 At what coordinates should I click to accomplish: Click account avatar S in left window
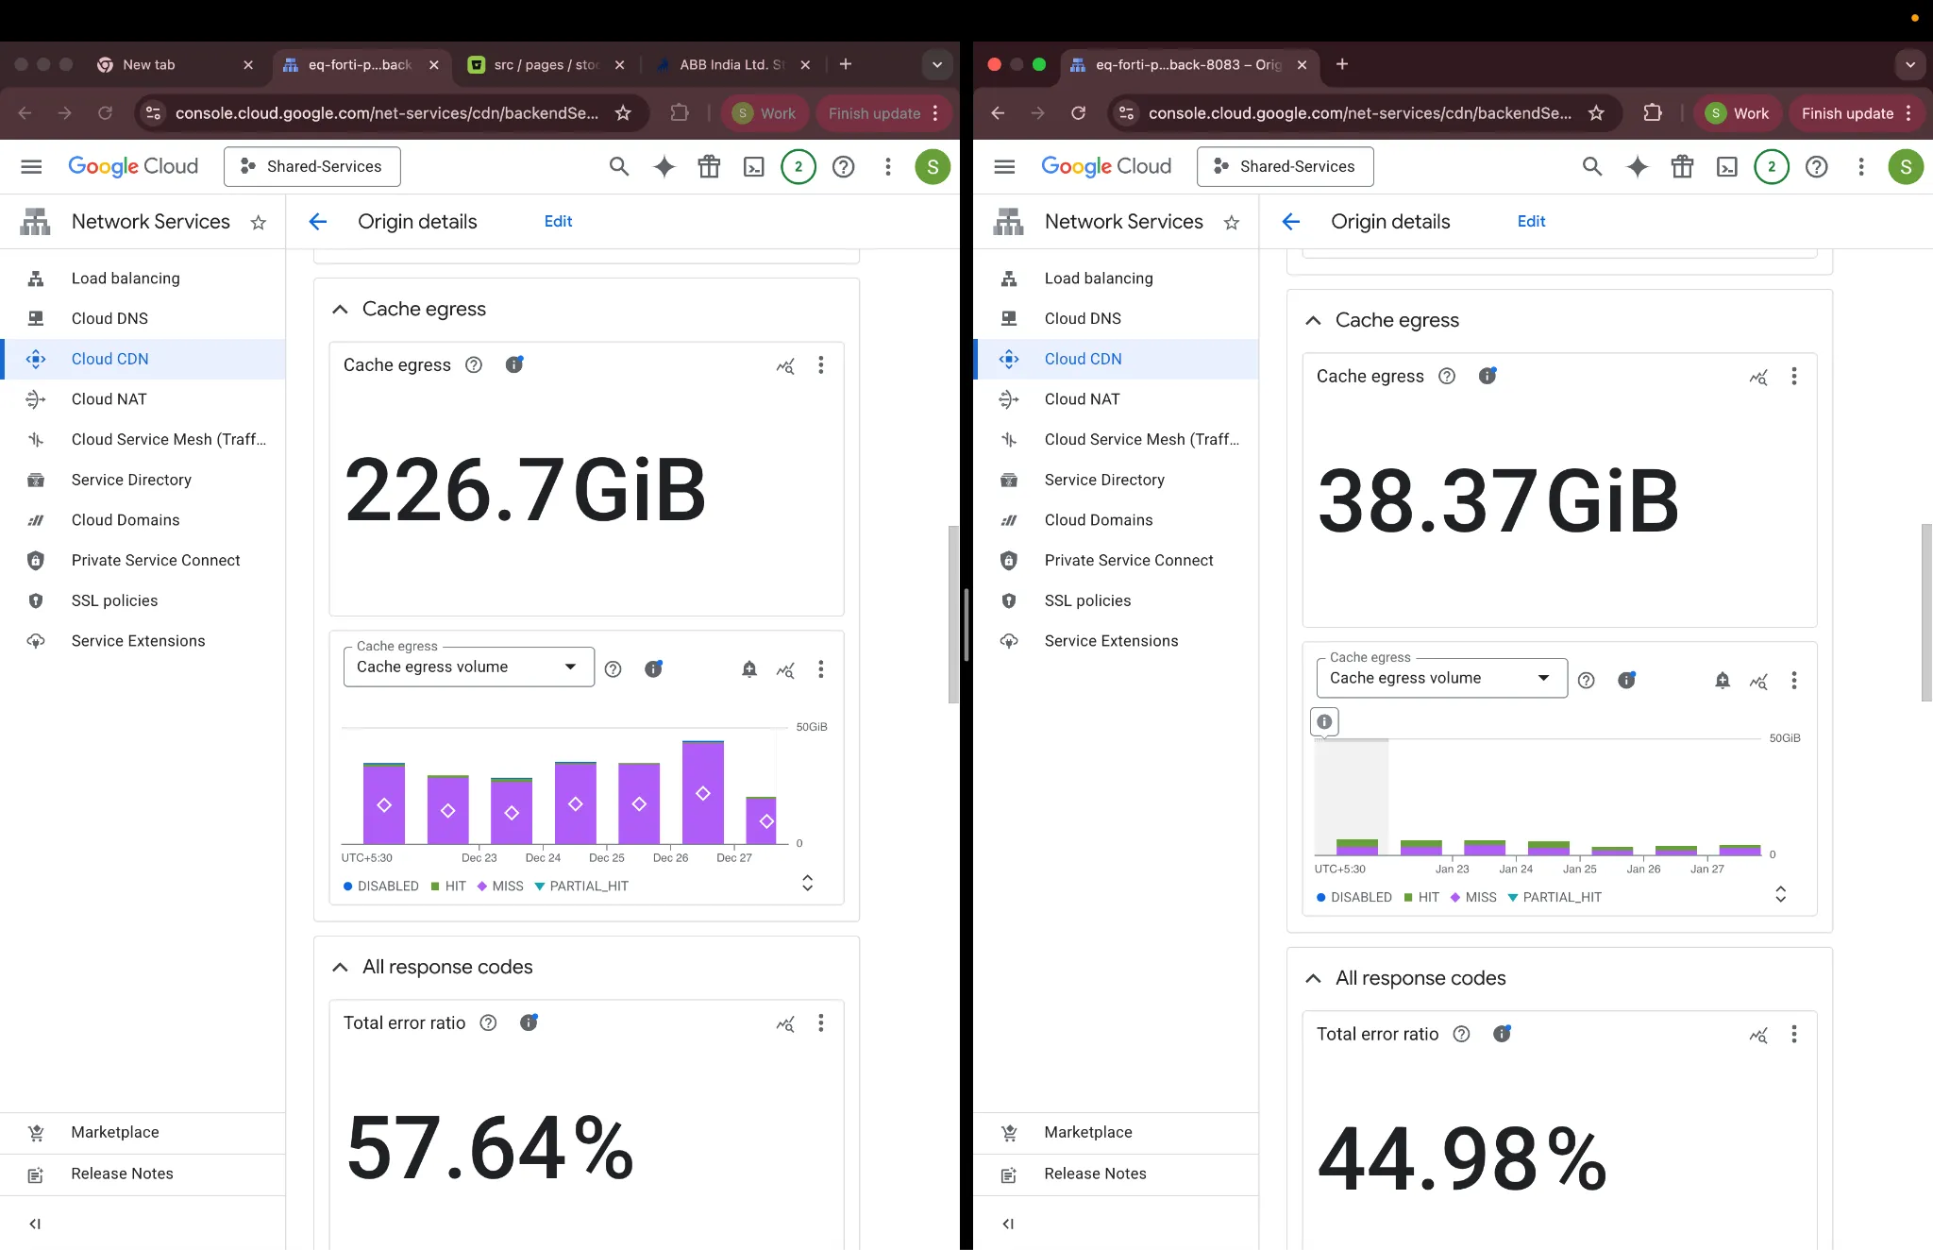pyautogui.click(x=933, y=167)
